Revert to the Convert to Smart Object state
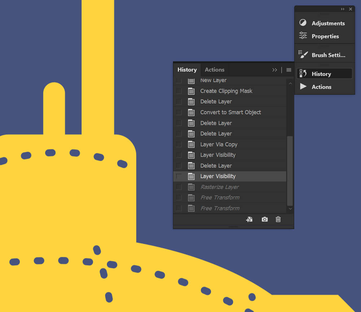361x312 pixels. click(230, 112)
